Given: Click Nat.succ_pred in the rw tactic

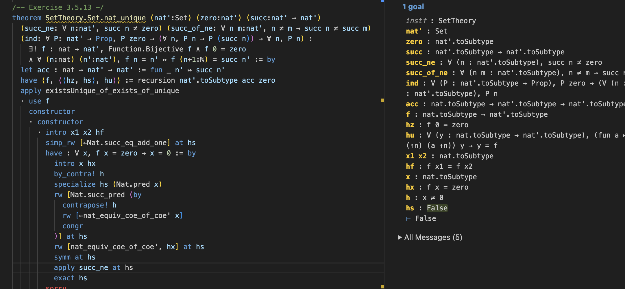Looking at the screenshot, I should (x=97, y=195).
